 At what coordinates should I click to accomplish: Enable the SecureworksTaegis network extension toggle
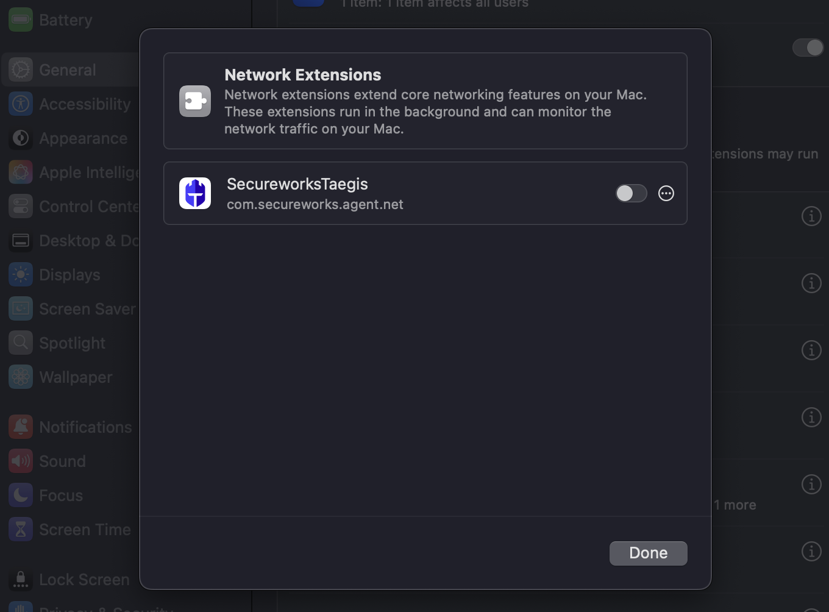click(x=630, y=193)
